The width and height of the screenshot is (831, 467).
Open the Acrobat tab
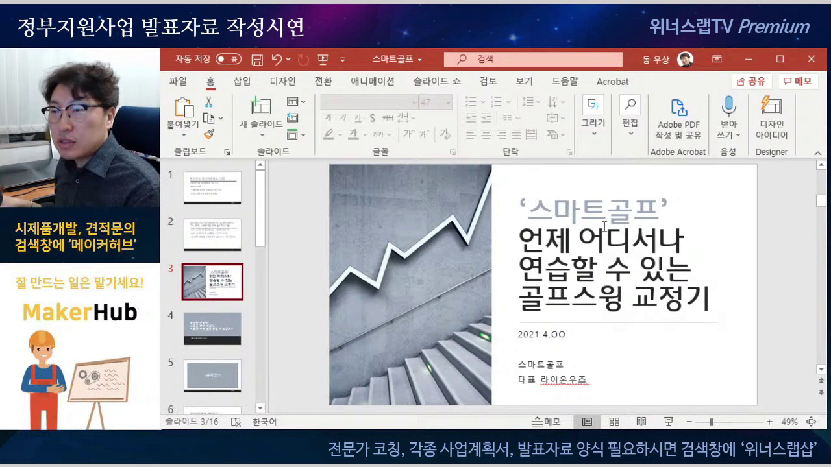pos(613,82)
